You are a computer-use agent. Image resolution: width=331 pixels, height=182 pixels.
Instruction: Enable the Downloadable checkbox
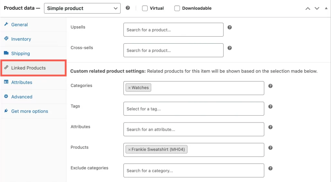[x=177, y=8]
